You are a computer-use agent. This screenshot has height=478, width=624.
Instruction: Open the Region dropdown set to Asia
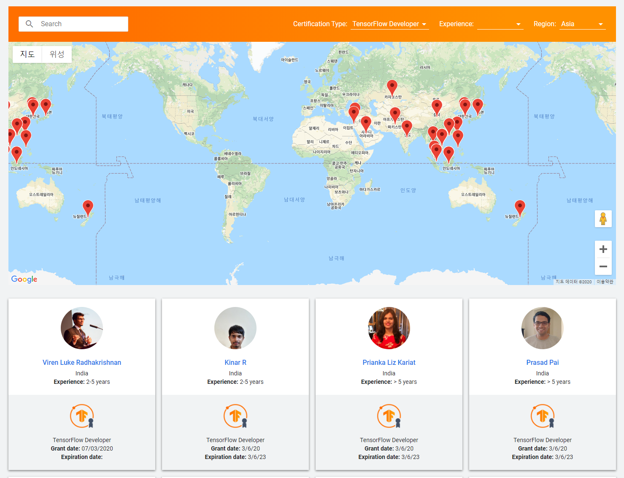point(582,24)
